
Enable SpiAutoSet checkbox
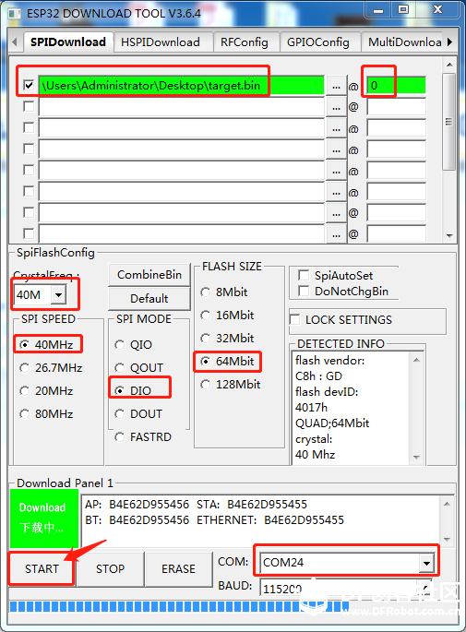coord(304,275)
